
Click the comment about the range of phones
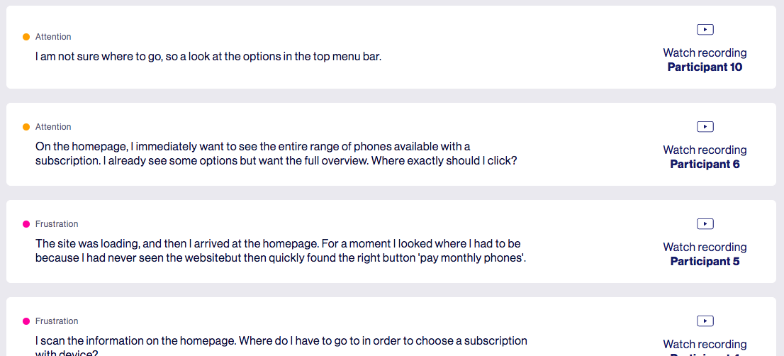click(276, 154)
